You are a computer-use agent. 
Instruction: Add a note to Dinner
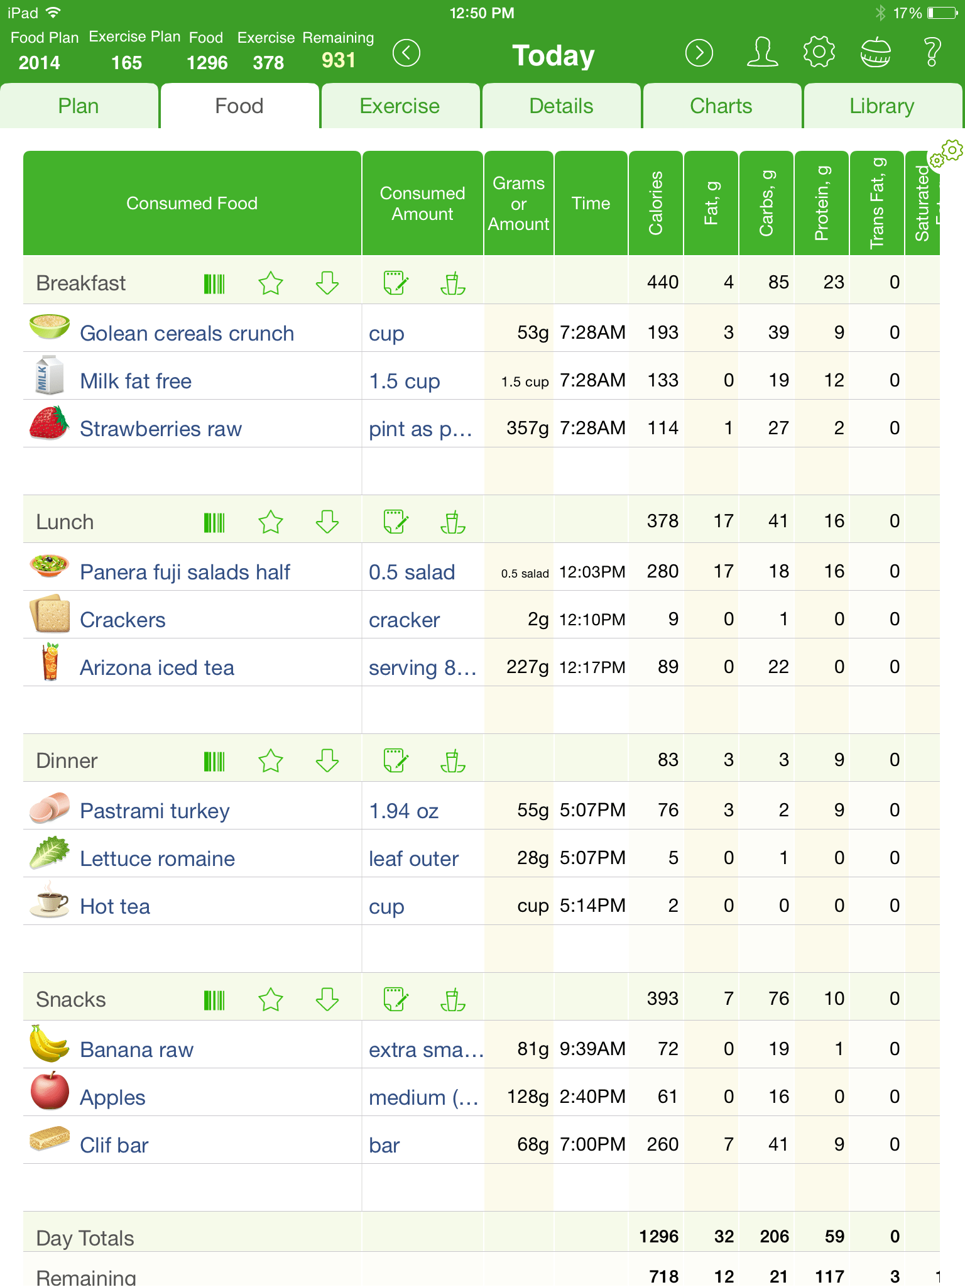[x=396, y=760]
